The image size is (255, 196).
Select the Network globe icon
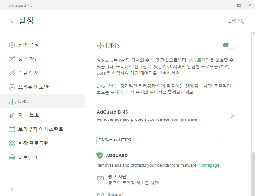tap(12, 157)
